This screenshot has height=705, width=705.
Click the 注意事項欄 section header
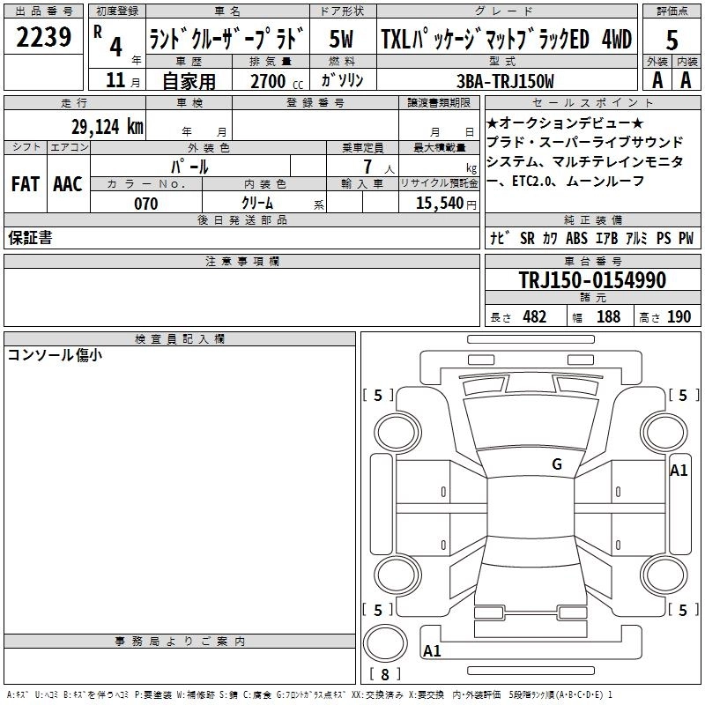pyautogui.click(x=241, y=261)
